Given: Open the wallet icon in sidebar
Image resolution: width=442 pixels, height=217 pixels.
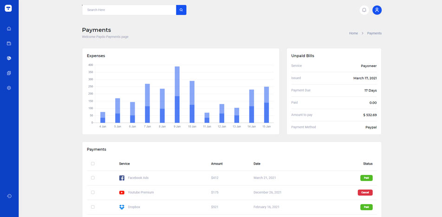Looking at the screenshot, I should click(x=9, y=43).
